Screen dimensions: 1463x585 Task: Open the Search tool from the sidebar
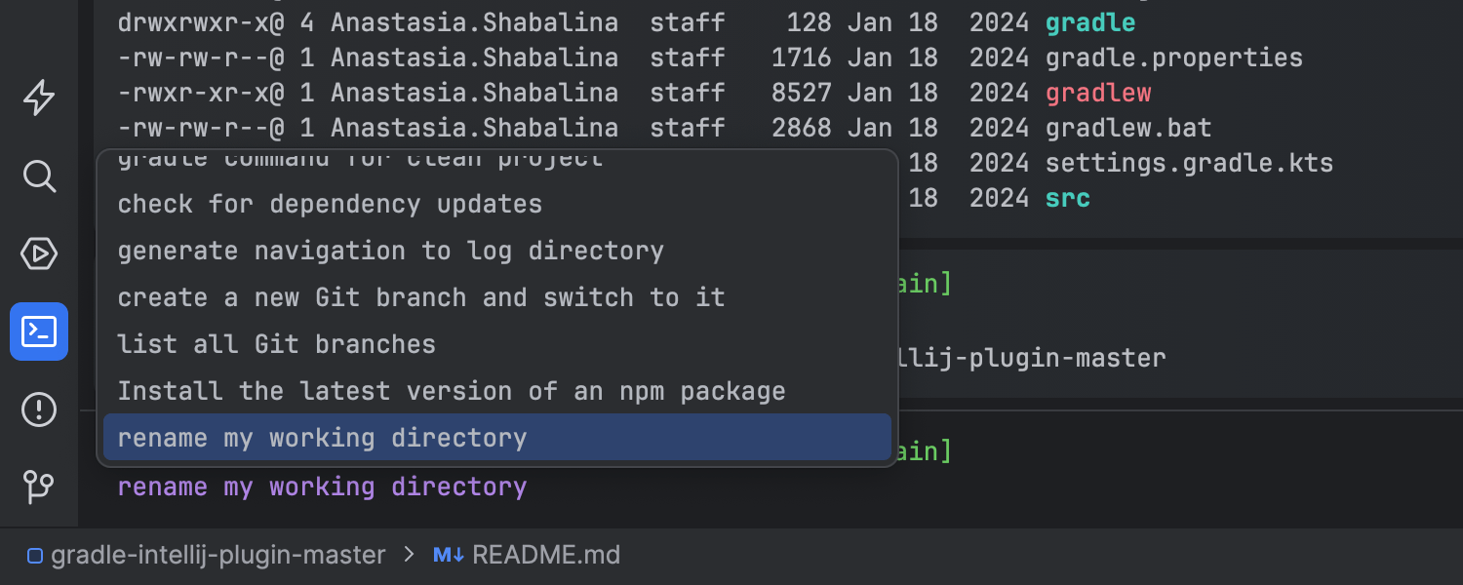tap(39, 176)
